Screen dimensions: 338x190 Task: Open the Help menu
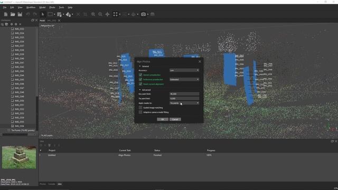(70, 7)
